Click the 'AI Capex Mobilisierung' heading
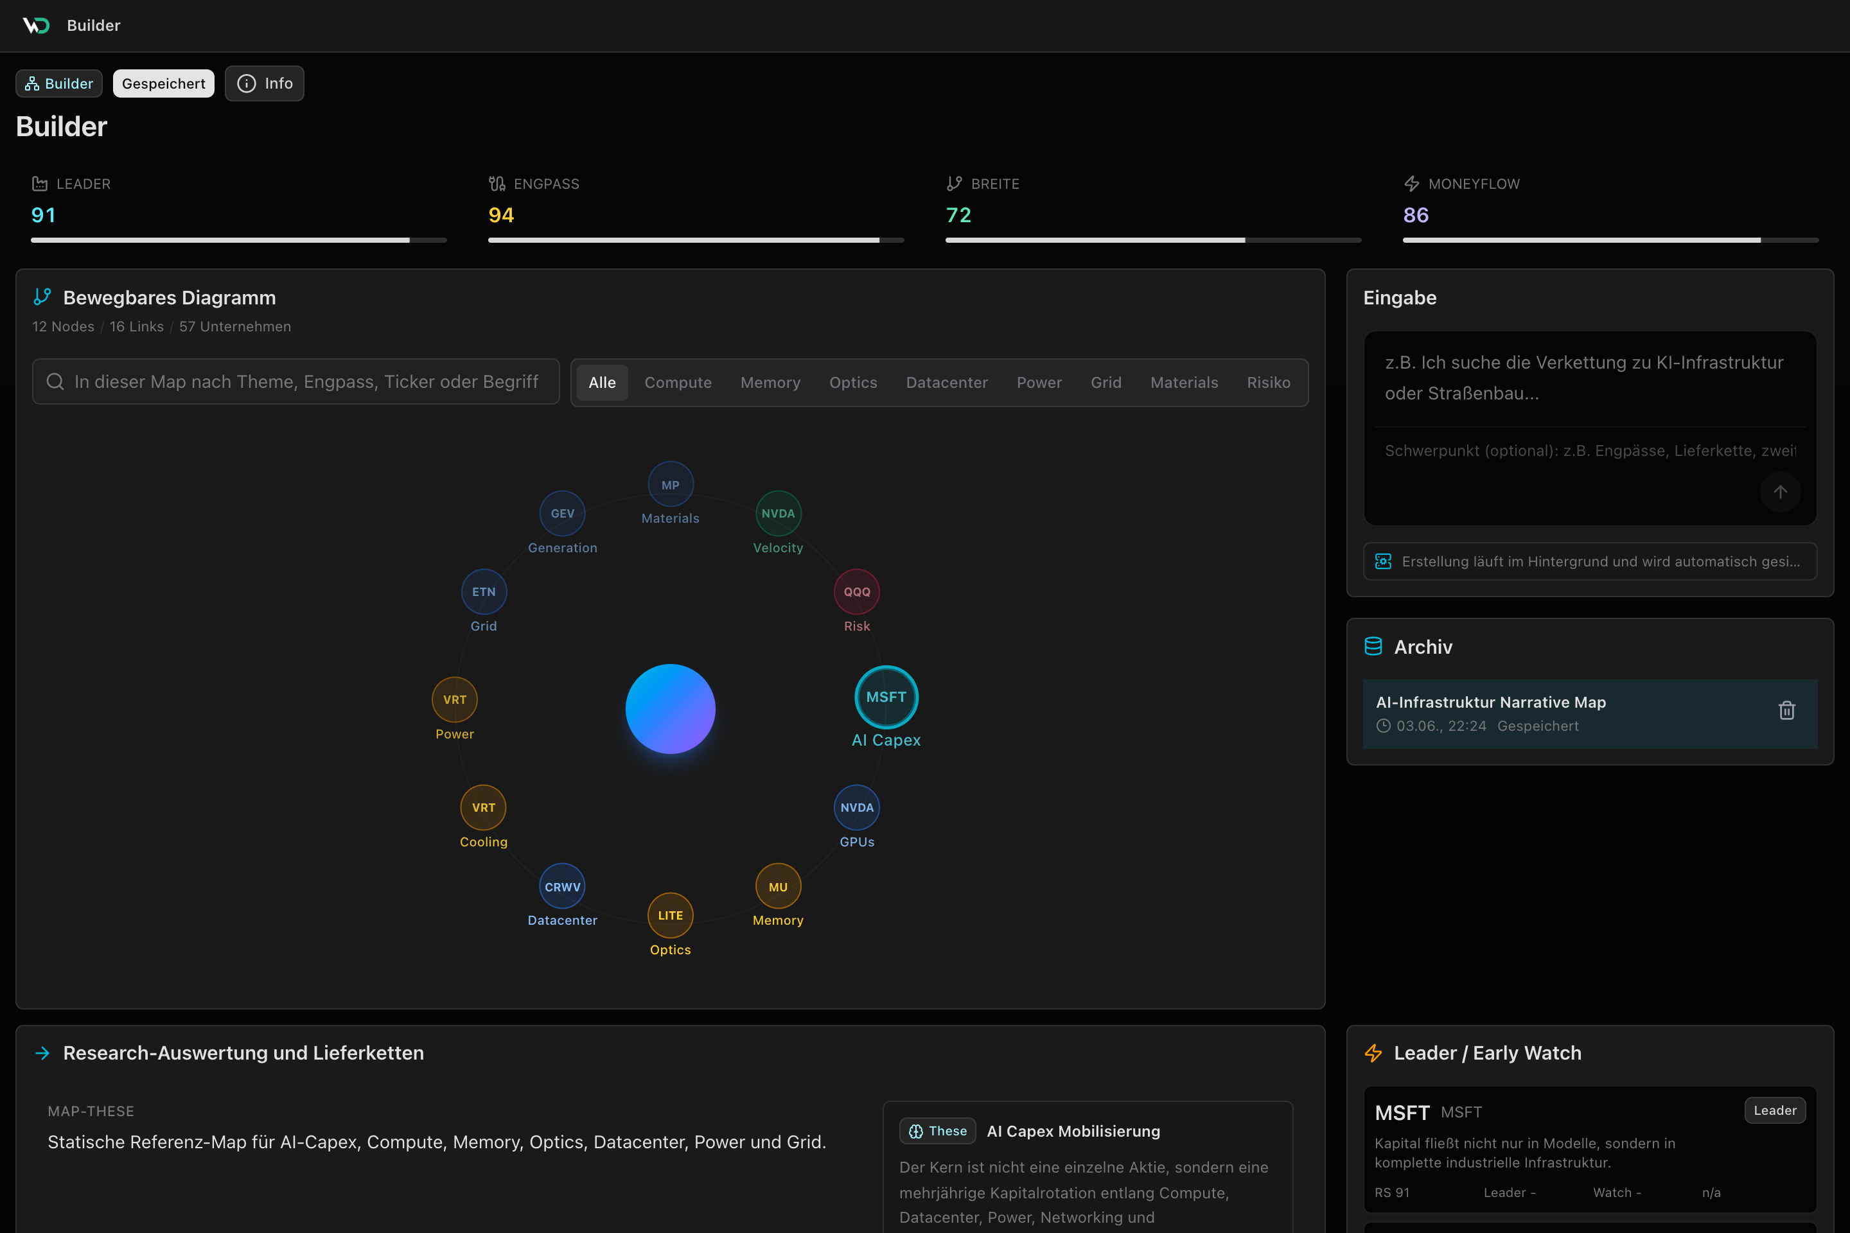 [x=1073, y=1131]
